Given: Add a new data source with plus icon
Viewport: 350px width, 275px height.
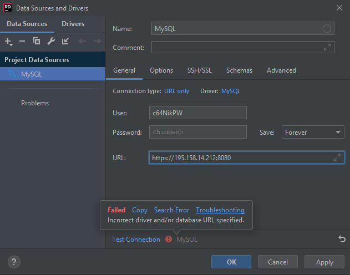Looking at the screenshot, I should [8, 41].
